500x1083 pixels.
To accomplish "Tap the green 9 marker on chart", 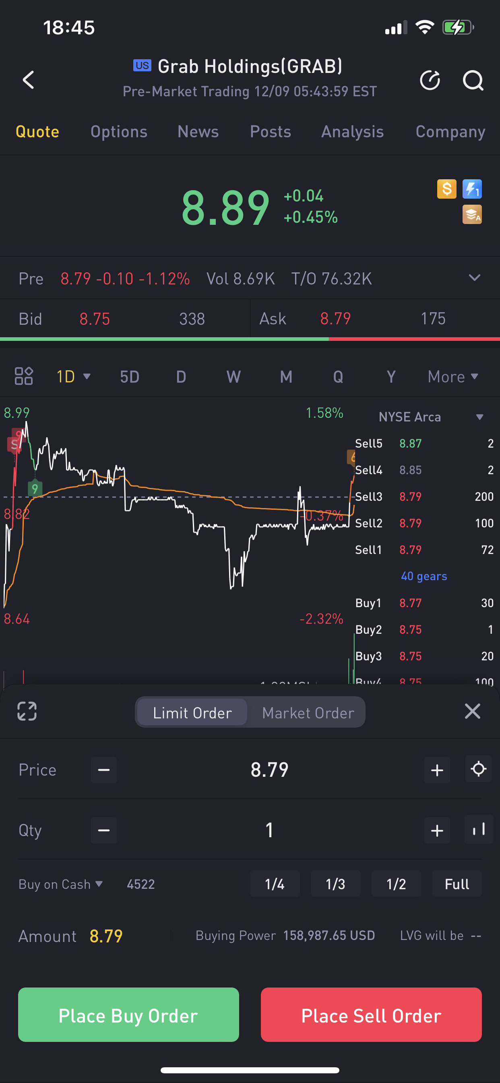I will pyautogui.click(x=35, y=488).
